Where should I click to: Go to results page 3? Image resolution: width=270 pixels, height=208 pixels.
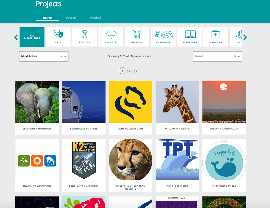pyautogui.click(x=137, y=71)
